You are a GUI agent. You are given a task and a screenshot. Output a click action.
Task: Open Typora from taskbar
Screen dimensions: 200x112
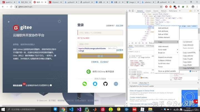click(x=142, y=109)
